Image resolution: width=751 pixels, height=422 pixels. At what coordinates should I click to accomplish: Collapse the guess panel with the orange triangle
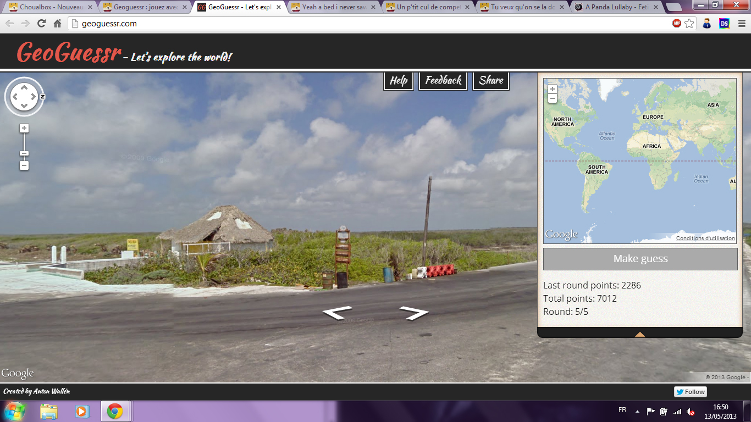point(640,334)
